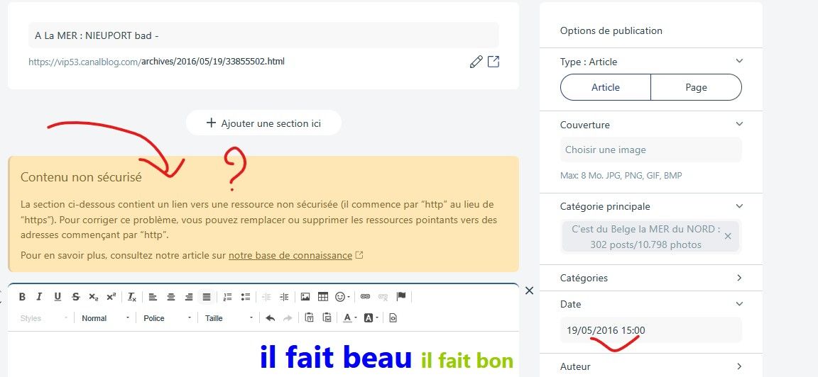Screen dimensions: 818x377
Task: Toggle justify text alignment
Action: click(x=207, y=297)
